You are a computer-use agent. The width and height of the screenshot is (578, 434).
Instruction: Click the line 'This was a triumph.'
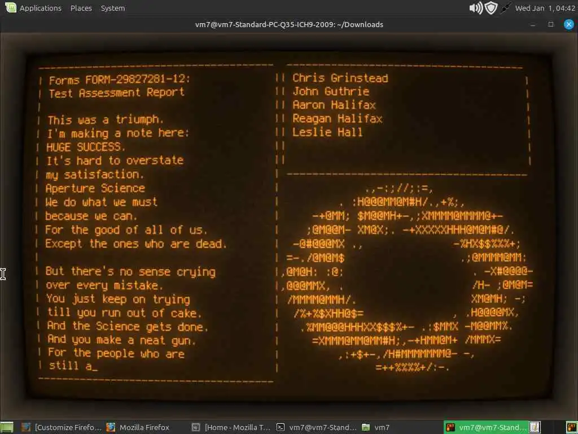click(x=106, y=120)
